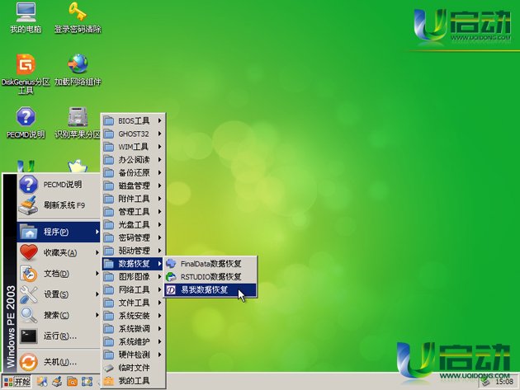Expand the 设置(S) submenu arrow
520x390 pixels.
[97, 294]
